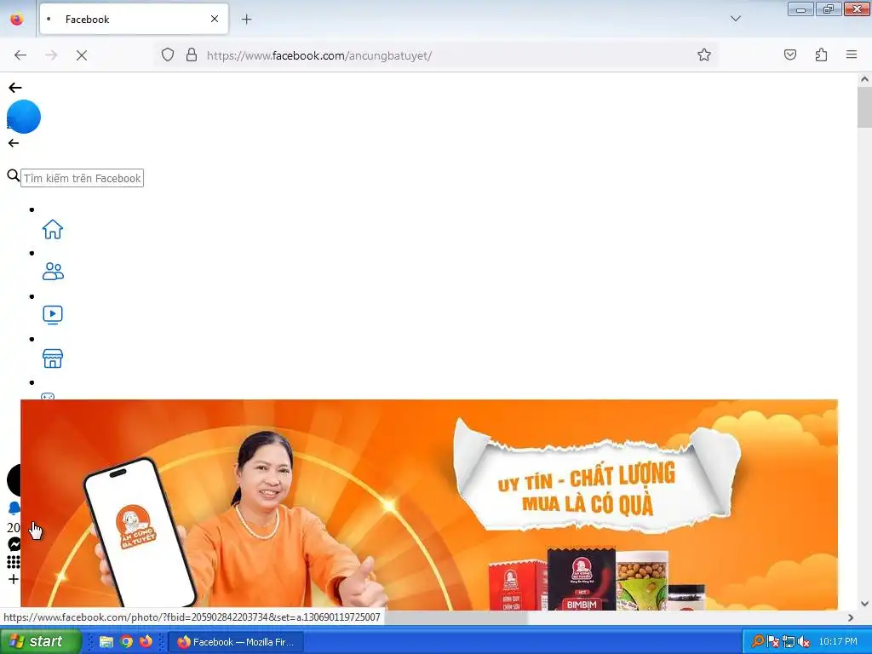Image resolution: width=872 pixels, height=654 pixels.
Task: Click the orange magnifier tray icon
Action: pyautogui.click(x=757, y=641)
